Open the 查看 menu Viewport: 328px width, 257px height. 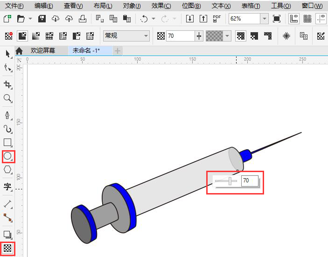73,6
